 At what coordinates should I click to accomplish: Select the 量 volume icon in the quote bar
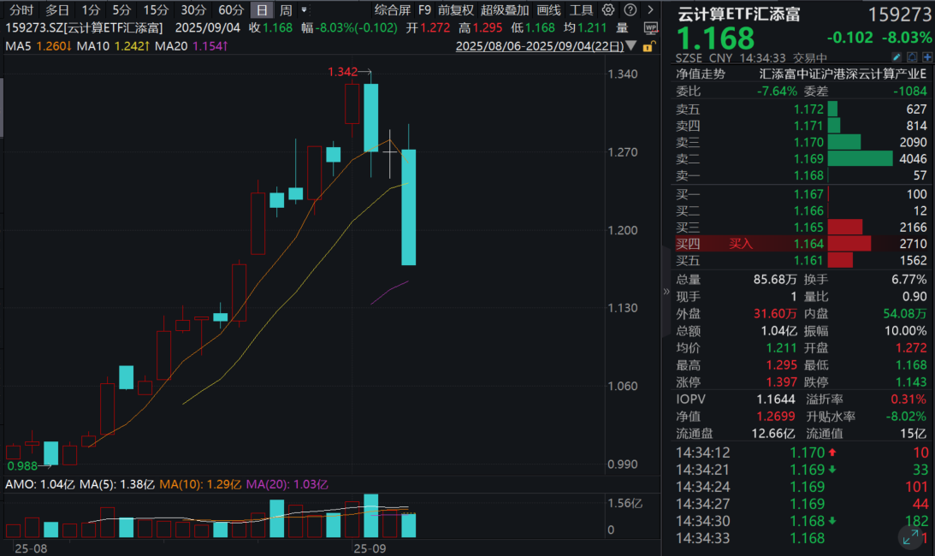(622, 27)
